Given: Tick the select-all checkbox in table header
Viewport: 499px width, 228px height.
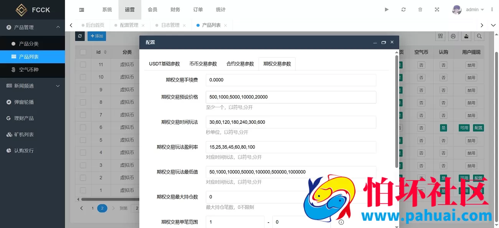Looking at the screenshot, I should tap(83, 52).
